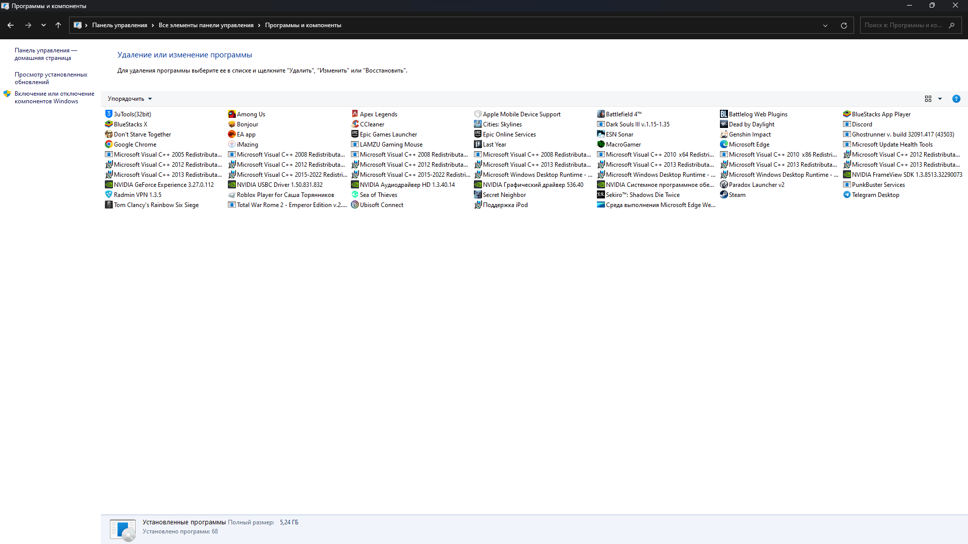The height and width of the screenshot is (544, 968).
Task: Click the Paradox Launcher v2 icon
Action: [x=723, y=184]
